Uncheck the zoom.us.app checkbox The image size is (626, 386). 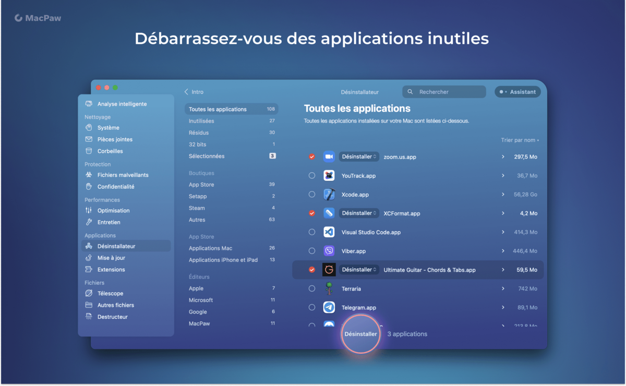312,156
